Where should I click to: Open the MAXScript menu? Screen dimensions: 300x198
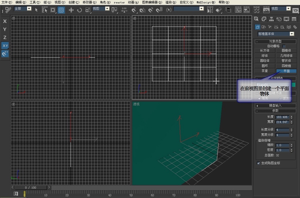206,2
